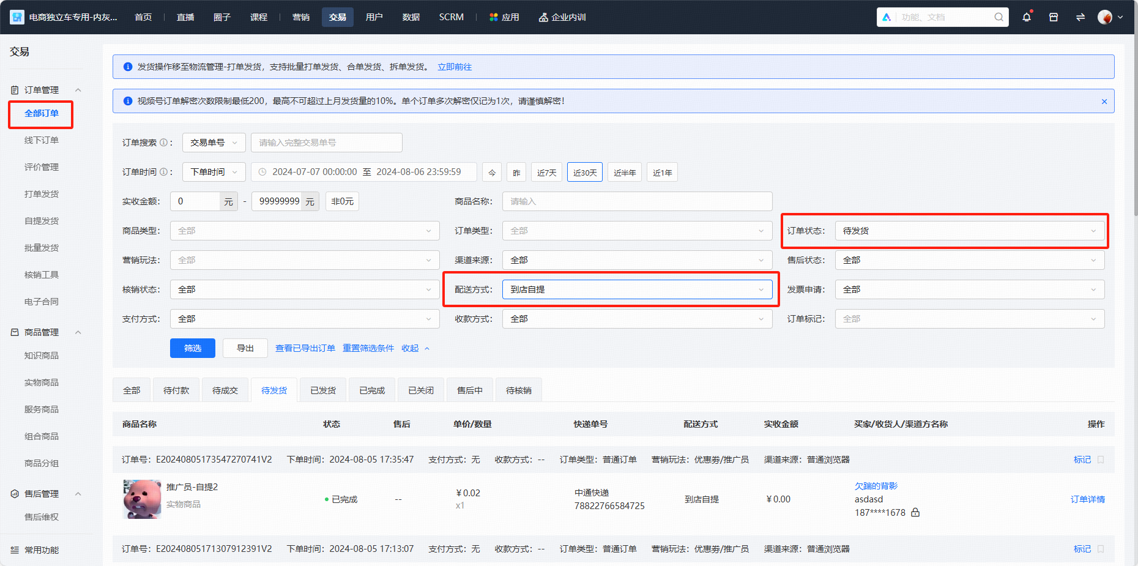This screenshot has width=1138, height=566.
Task: Switch to the 已完成 tab
Action: tap(372, 390)
